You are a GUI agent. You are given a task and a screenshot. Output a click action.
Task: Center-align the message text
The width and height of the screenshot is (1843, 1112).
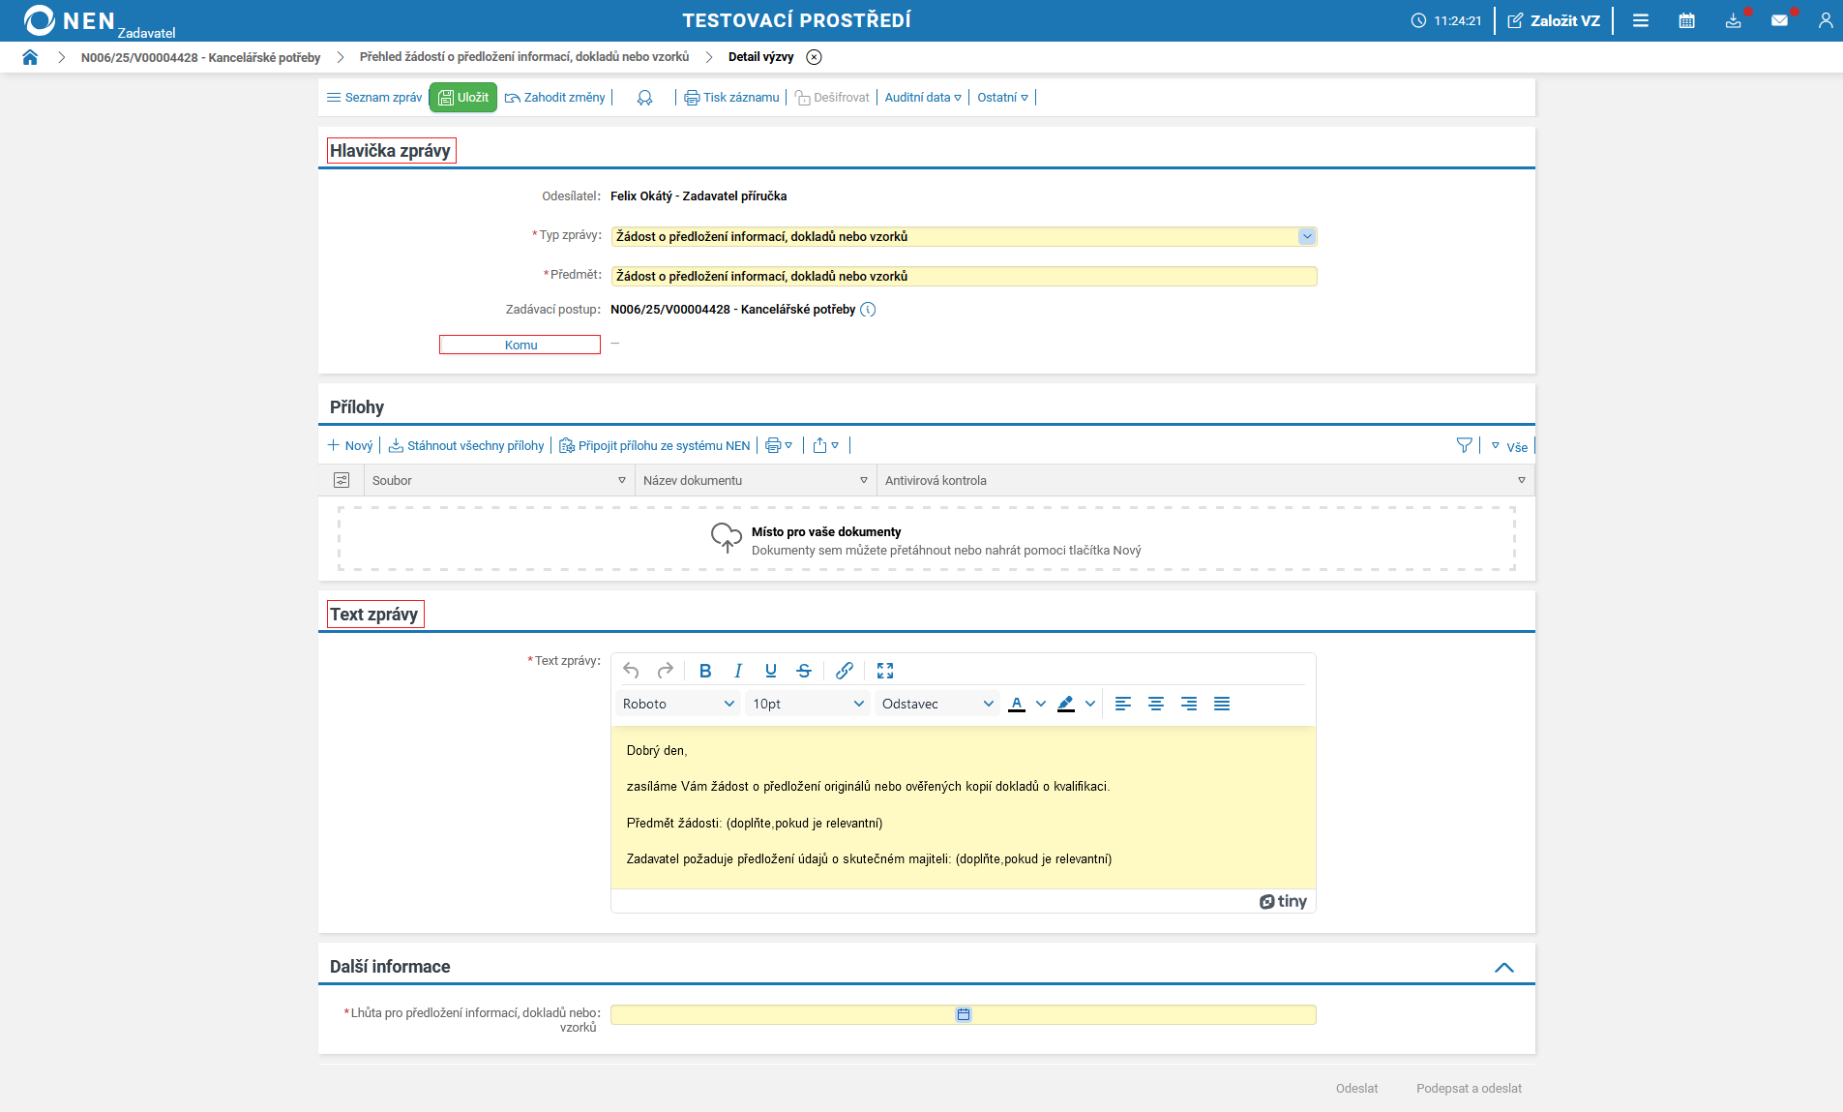pos(1156,704)
